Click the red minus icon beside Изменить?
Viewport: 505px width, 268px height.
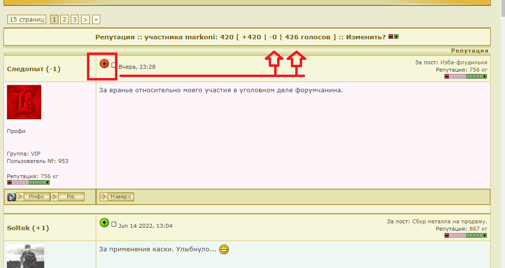391,37
